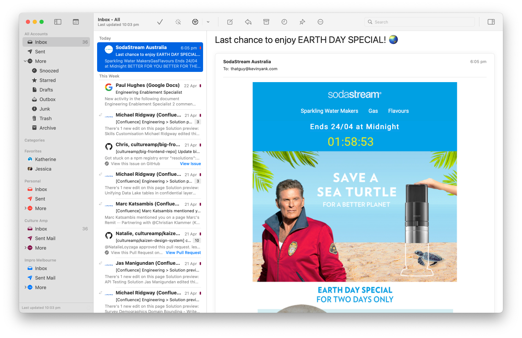The width and height of the screenshot is (522, 338).
Task: Open the Drafts folder
Action: [x=56, y=90]
